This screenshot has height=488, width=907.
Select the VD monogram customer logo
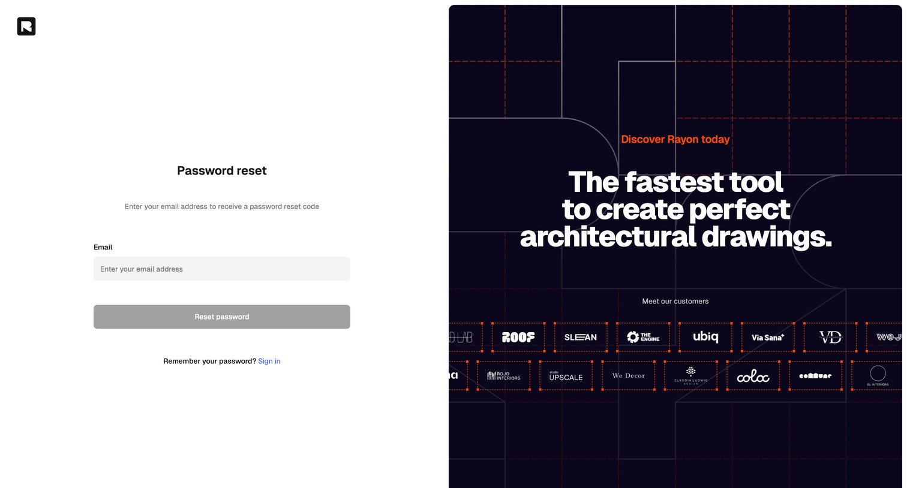(830, 338)
